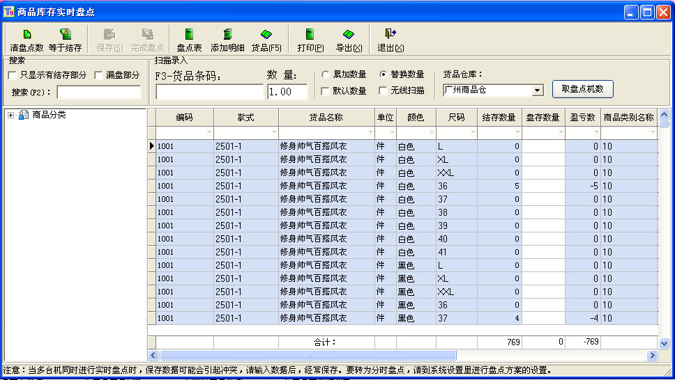
Task: Click the current row indicator arrow
Action: [151, 146]
